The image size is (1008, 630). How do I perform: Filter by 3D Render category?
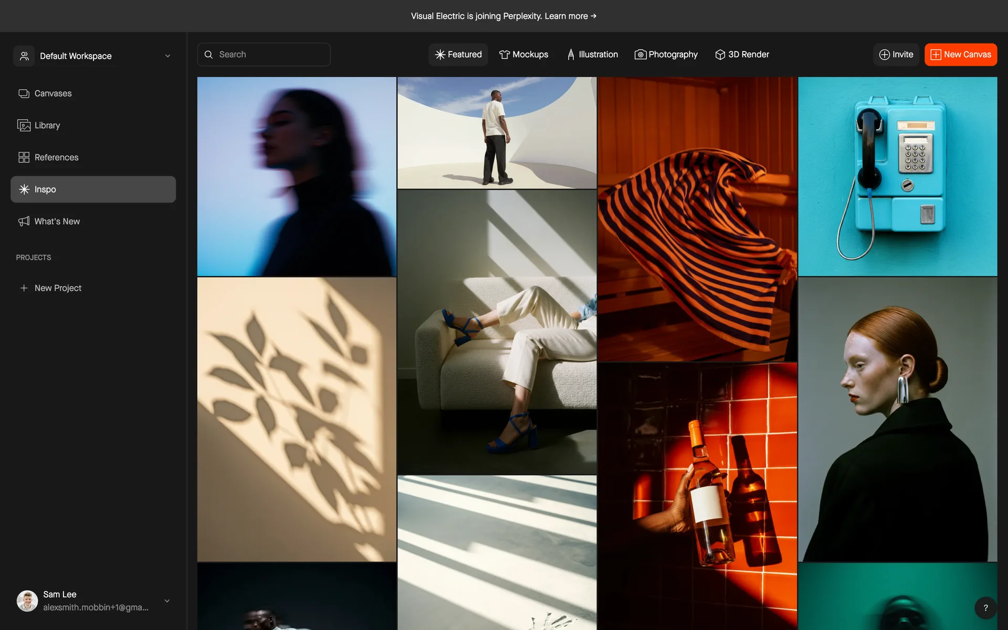pyautogui.click(x=742, y=55)
